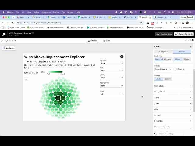The height and width of the screenshot is (146, 195).
Task: Collapse the Color section header
Action: point(173,47)
